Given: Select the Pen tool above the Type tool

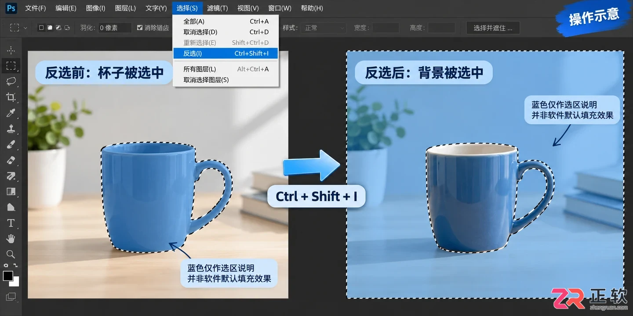Looking at the screenshot, I should (11, 207).
